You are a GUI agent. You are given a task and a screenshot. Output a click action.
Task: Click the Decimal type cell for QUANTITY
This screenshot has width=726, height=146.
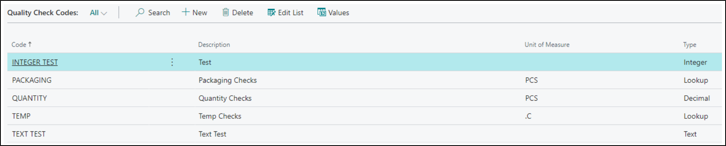point(697,98)
